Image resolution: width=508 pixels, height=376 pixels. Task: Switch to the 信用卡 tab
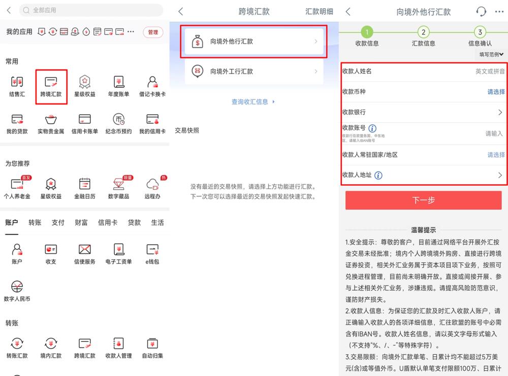pos(107,222)
